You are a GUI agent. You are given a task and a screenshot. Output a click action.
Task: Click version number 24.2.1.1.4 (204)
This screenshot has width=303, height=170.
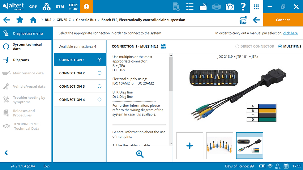(x=23, y=166)
